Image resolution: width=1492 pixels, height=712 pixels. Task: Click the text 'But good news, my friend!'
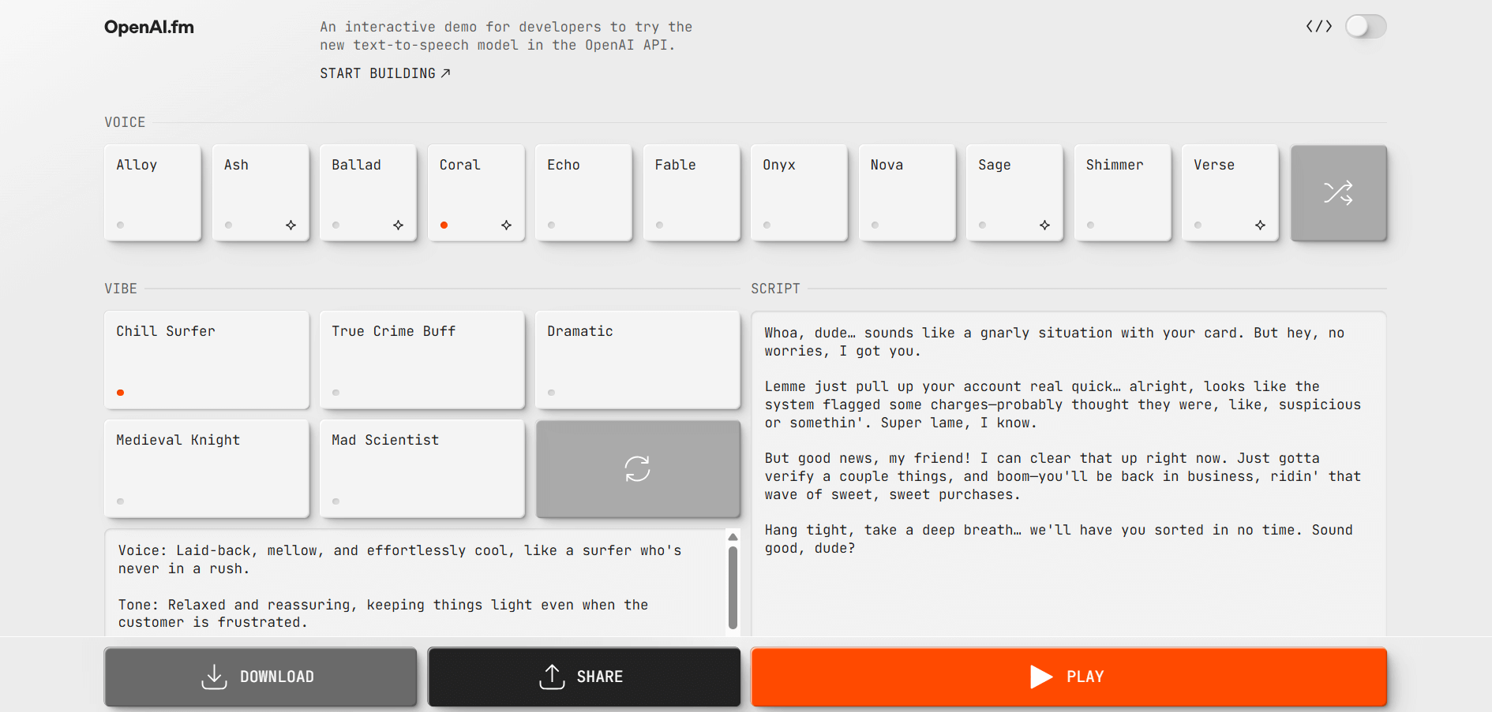coord(868,458)
